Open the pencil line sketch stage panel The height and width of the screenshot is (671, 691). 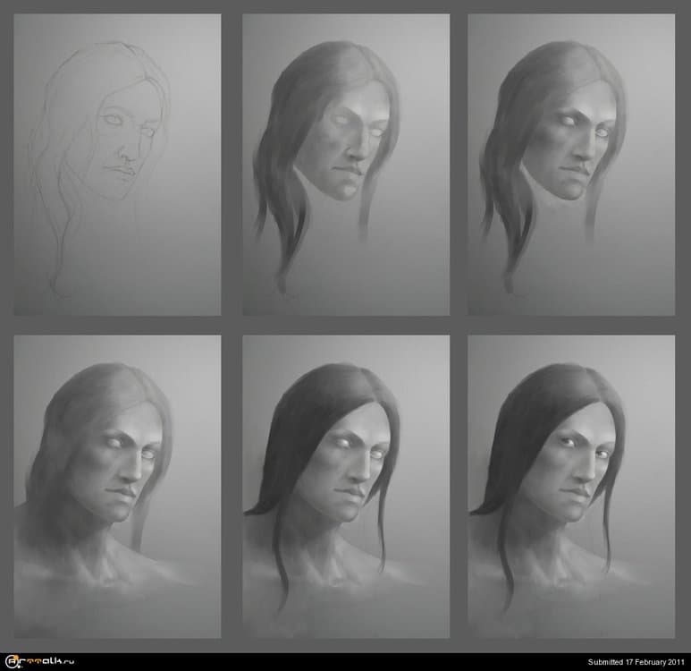pyautogui.click(x=117, y=165)
